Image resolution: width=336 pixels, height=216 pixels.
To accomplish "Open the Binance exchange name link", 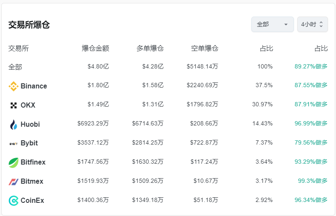I will coord(34,86).
